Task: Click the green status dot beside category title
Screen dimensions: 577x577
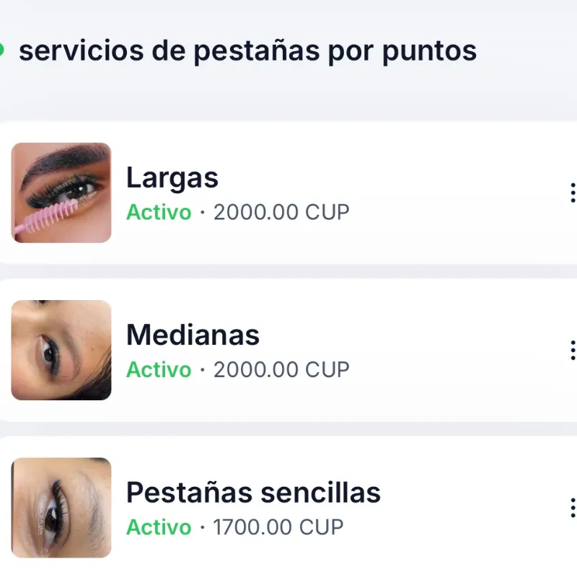Action: pos(1,50)
